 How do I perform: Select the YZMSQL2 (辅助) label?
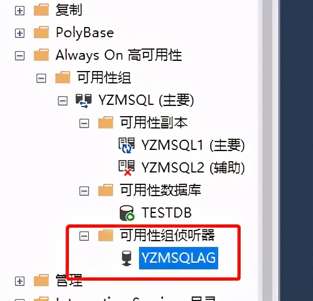click(193, 168)
